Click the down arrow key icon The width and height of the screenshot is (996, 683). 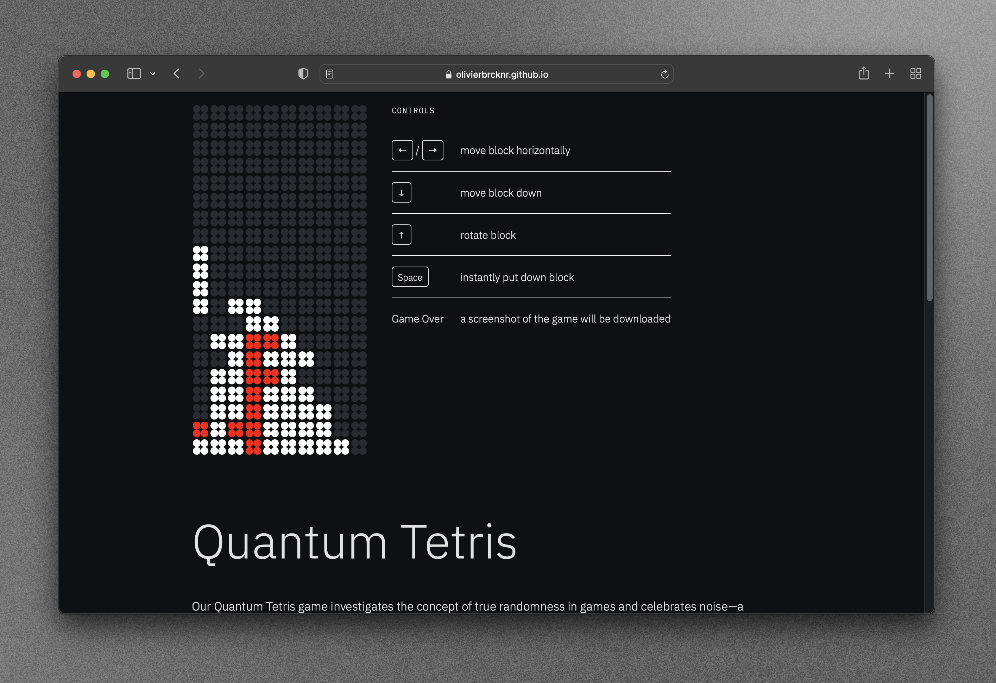click(x=401, y=193)
